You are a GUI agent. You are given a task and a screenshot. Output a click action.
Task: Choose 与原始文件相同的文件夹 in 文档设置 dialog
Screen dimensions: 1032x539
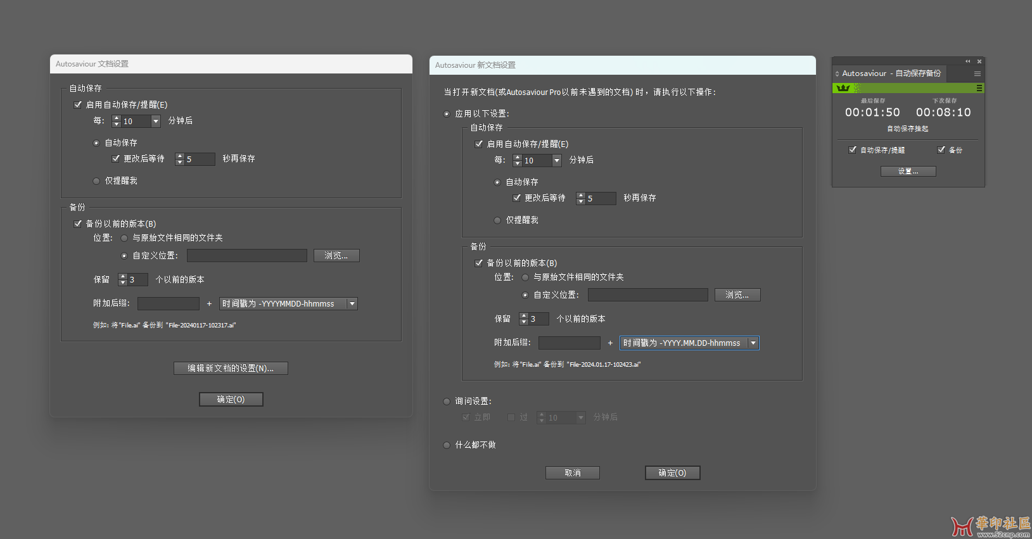tap(124, 238)
